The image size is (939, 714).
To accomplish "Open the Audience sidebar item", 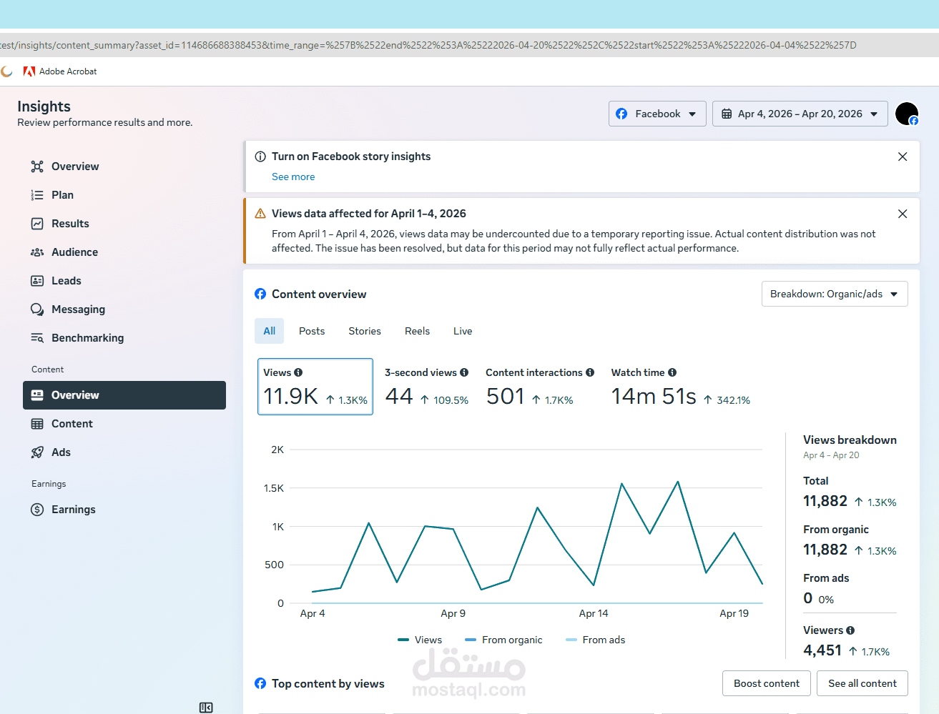I will click(x=124, y=252).
